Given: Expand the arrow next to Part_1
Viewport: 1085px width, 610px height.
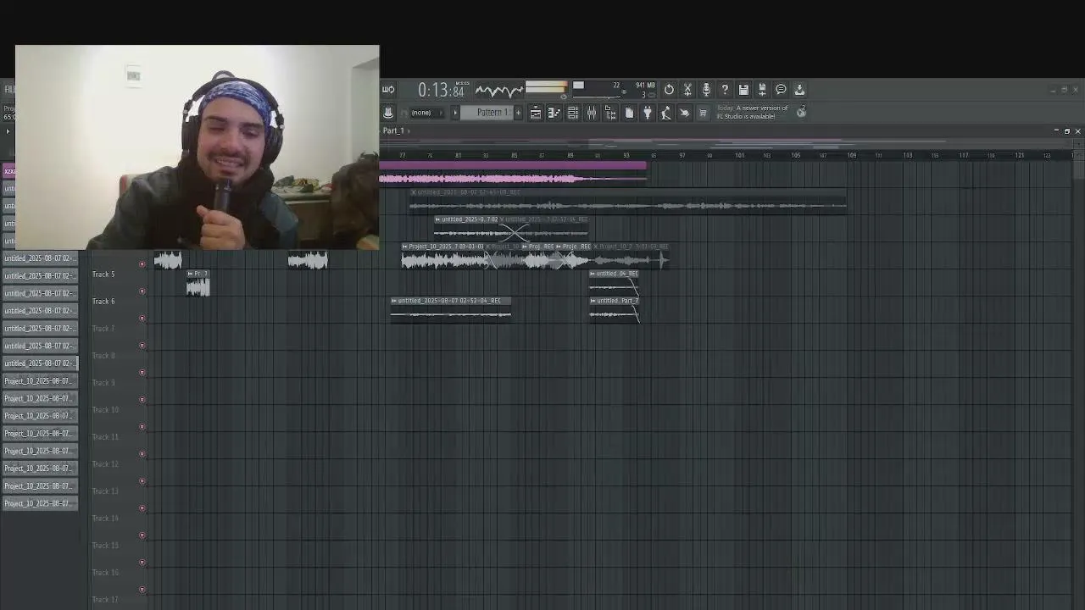Looking at the screenshot, I should pyautogui.click(x=408, y=131).
